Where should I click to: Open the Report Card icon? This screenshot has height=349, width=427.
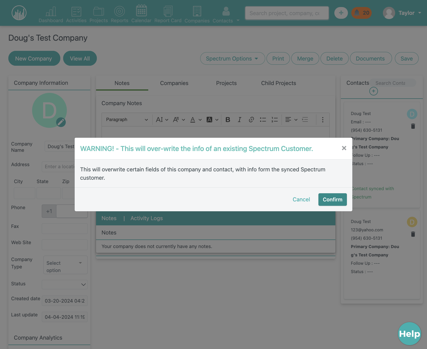168,11
